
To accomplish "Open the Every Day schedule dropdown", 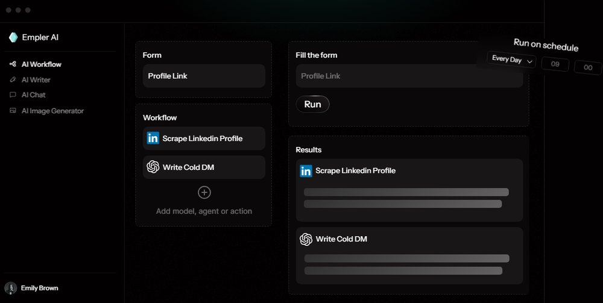I will pyautogui.click(x=511, y=60).
